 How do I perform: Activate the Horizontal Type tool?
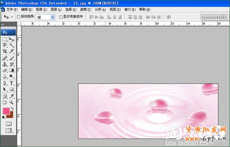tap(12, 83)
